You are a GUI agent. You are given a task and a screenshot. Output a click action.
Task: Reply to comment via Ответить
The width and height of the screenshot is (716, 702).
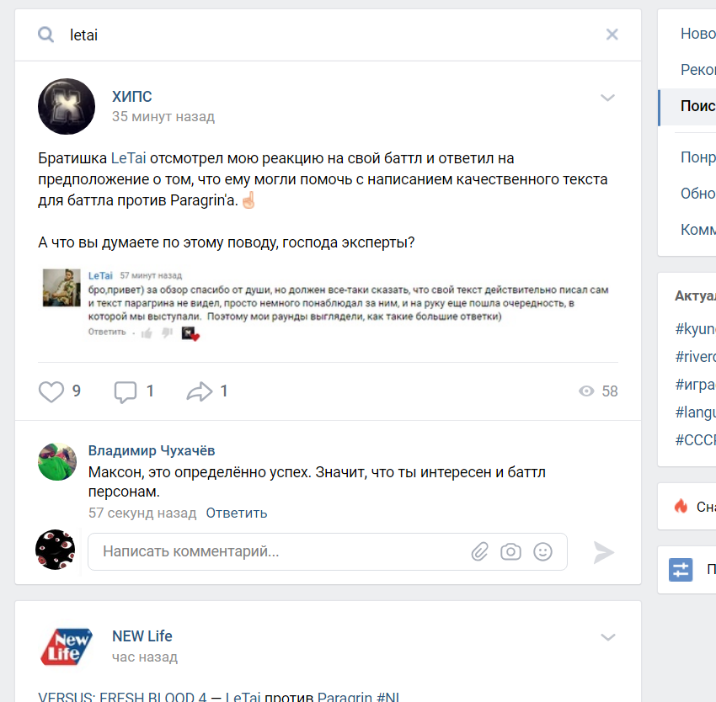237,513
